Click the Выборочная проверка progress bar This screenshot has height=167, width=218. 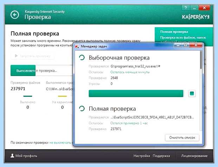(x=136, y=94)
